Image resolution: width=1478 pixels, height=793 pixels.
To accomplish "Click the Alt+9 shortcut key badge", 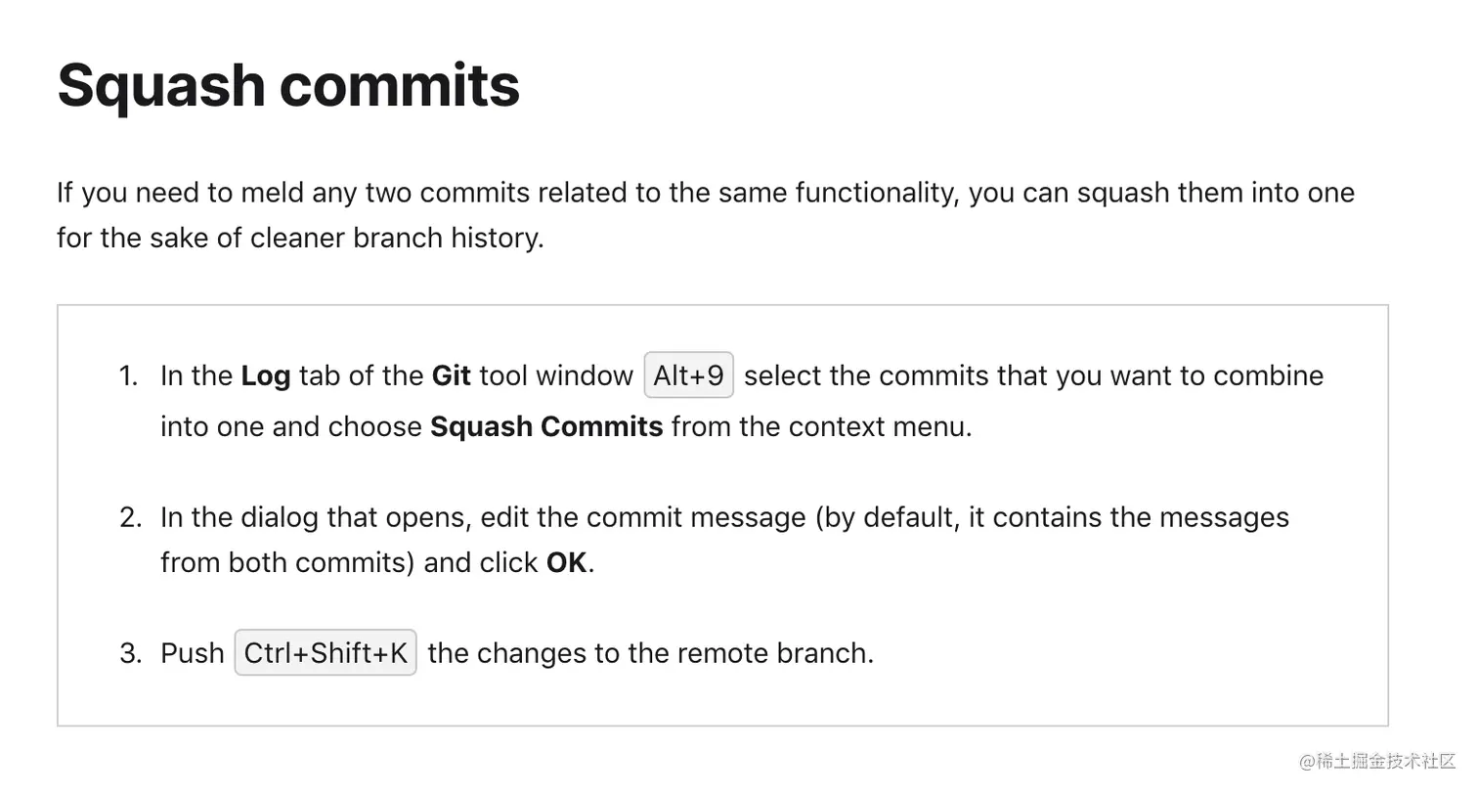I will pos(688,375).
